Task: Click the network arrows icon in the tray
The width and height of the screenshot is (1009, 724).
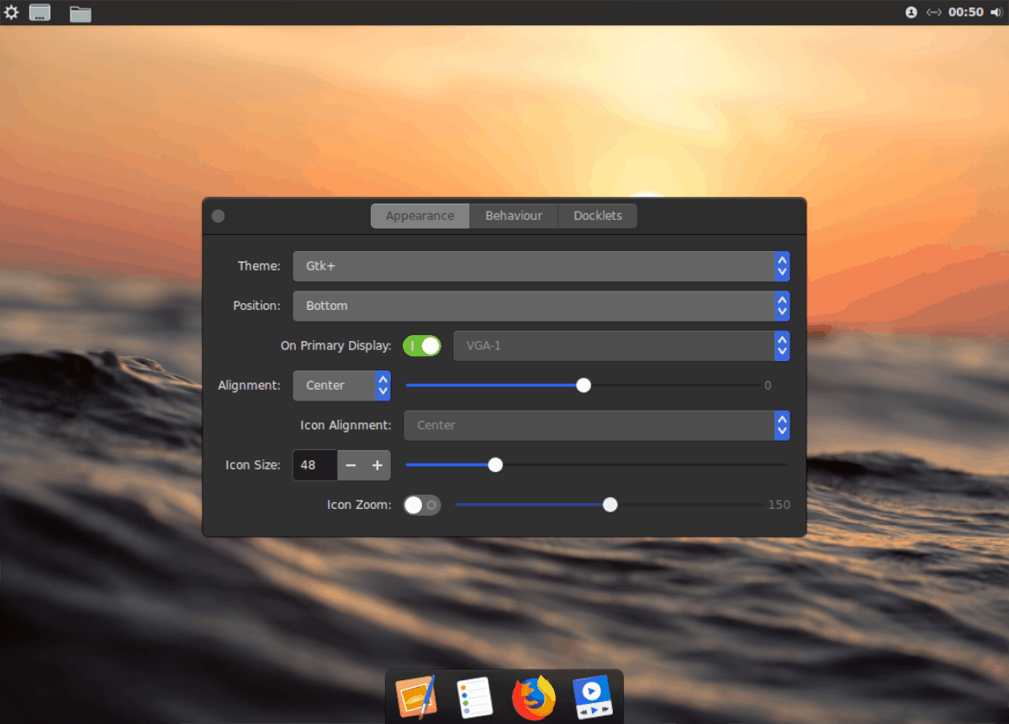Action: tap(934, 13)
